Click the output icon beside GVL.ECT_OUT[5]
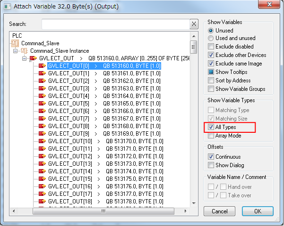This screenshot has height=226, width=284. (x=43, y=104)
